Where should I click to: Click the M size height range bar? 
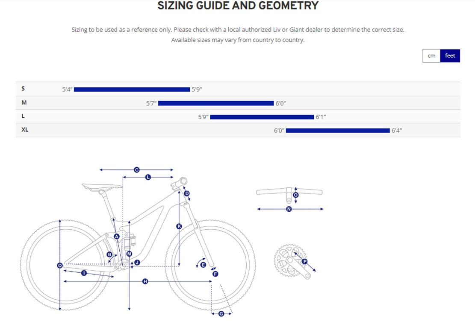point(215,103)
